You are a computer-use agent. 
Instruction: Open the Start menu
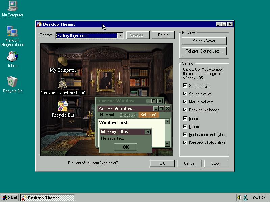click(x=10, y=198)
